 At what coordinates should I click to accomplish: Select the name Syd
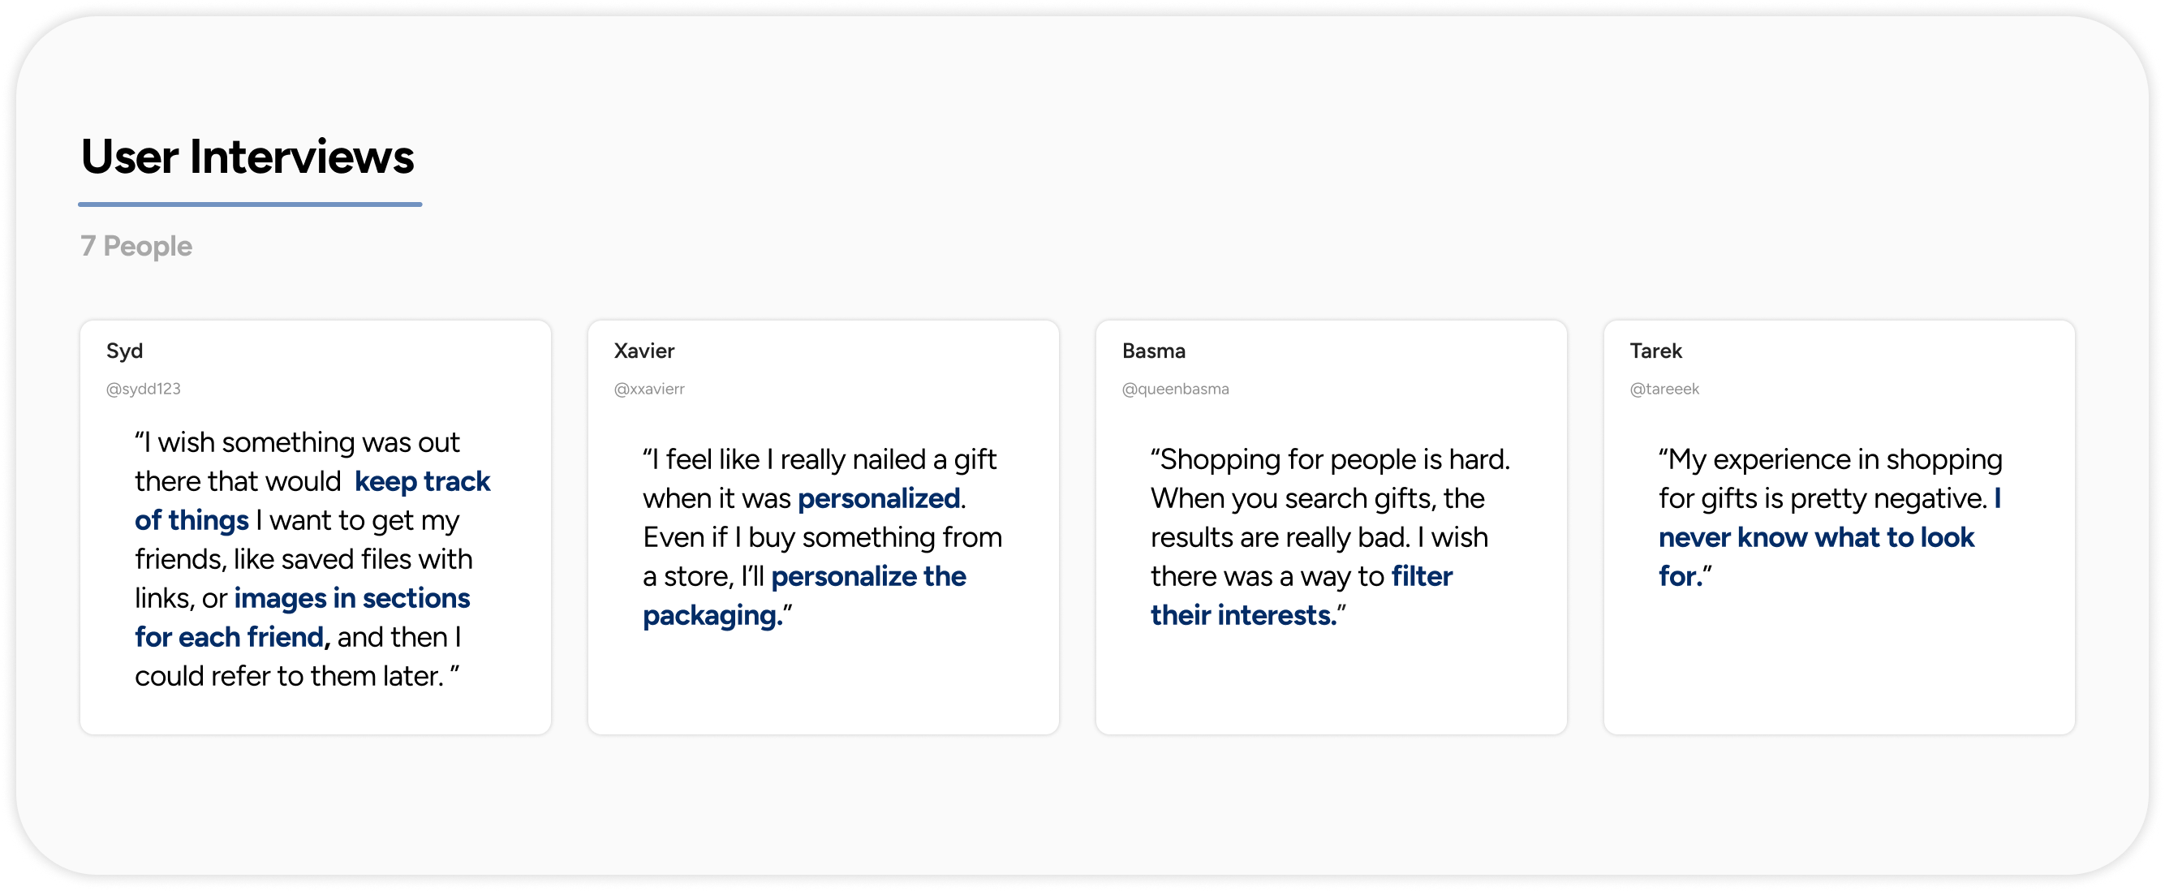(x=124, y=351)
